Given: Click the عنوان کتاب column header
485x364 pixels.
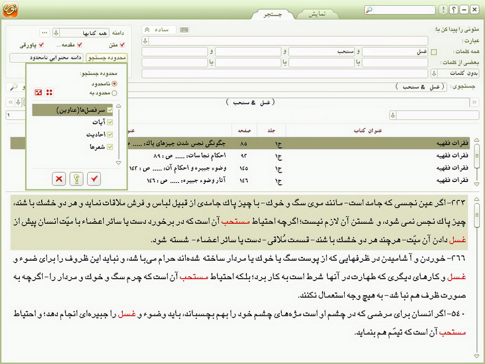Looking at the screenshot, I should 368,130.
